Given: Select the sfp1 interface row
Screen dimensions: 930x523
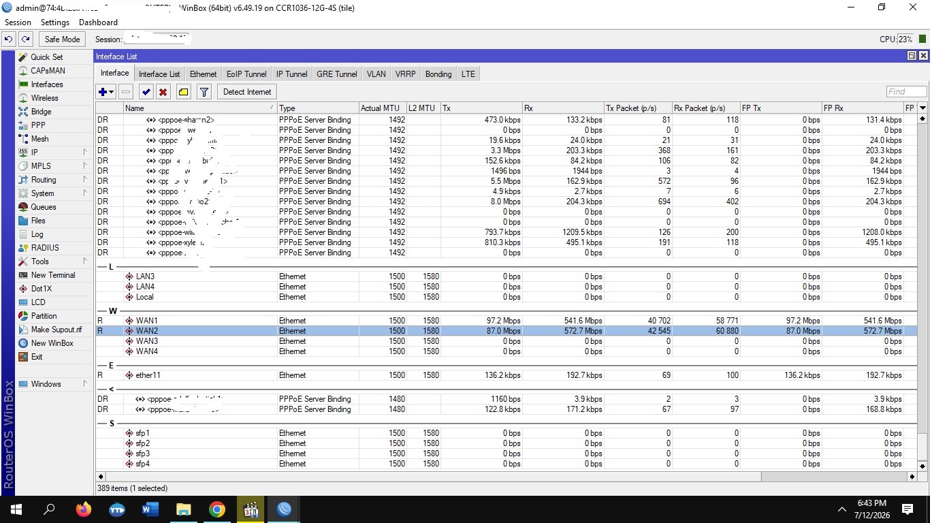Looking at the screenshot, I should tap(507, 433).
